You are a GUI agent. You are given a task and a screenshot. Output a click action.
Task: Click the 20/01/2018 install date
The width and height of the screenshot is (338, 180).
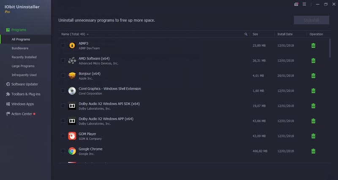tap(286, 76)
